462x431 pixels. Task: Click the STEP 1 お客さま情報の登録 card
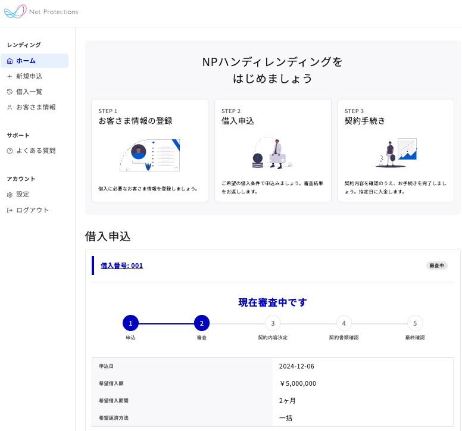click(x=149, y=151)
